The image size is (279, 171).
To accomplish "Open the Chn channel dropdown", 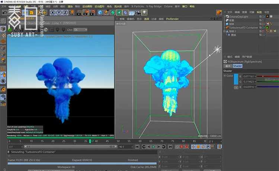I will tap(80, 30).
